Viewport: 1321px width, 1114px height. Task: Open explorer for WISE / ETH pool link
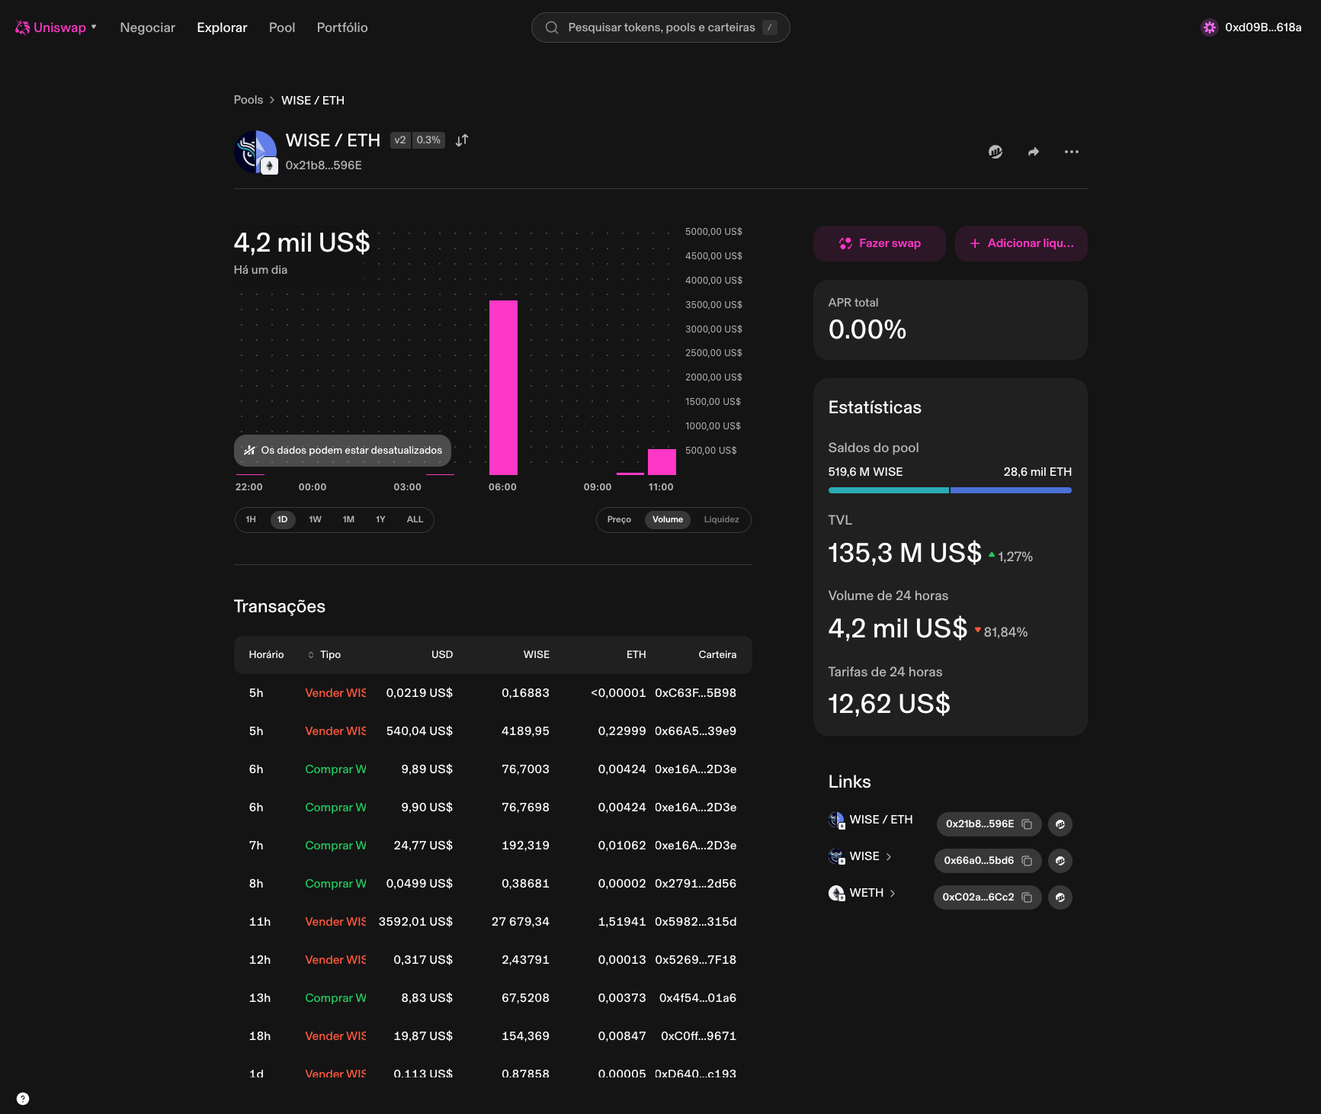click(1060, 823)
